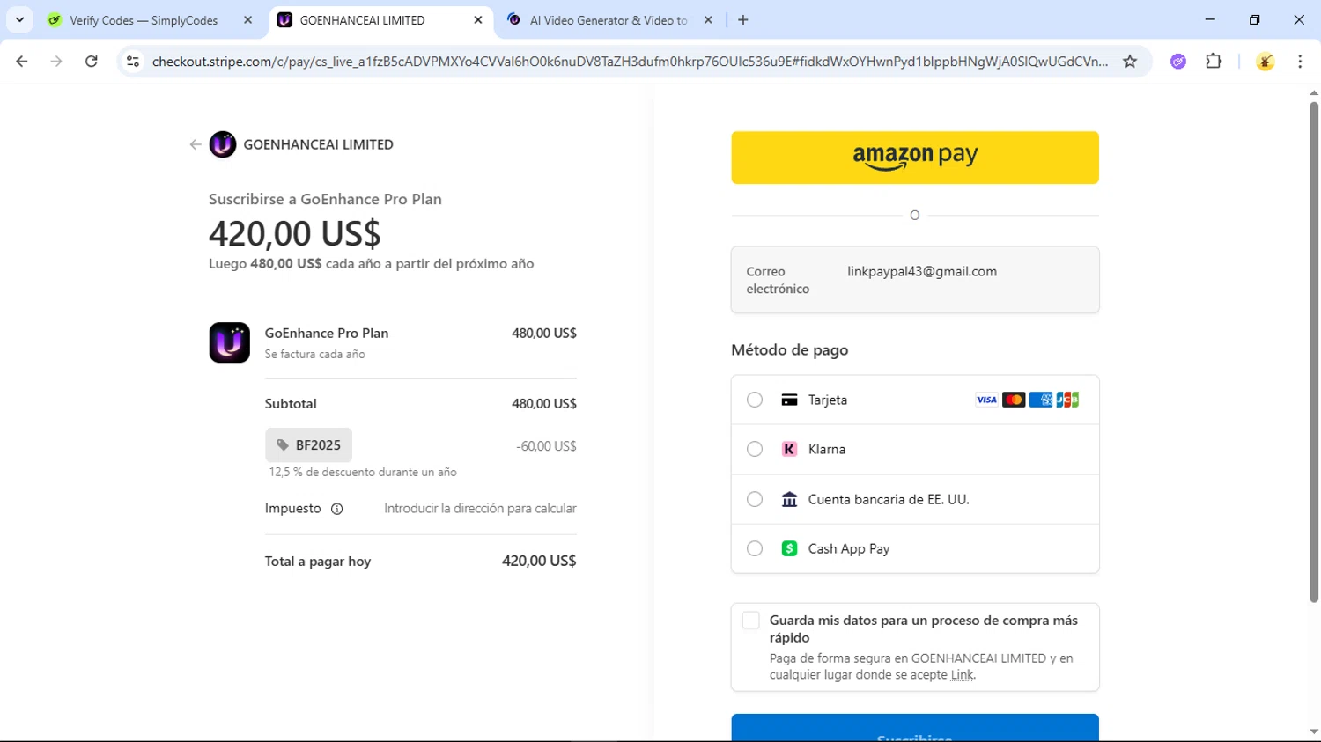Click the JCB card logo
Screen dimensions: 1321x742
tap(1067, 400)
